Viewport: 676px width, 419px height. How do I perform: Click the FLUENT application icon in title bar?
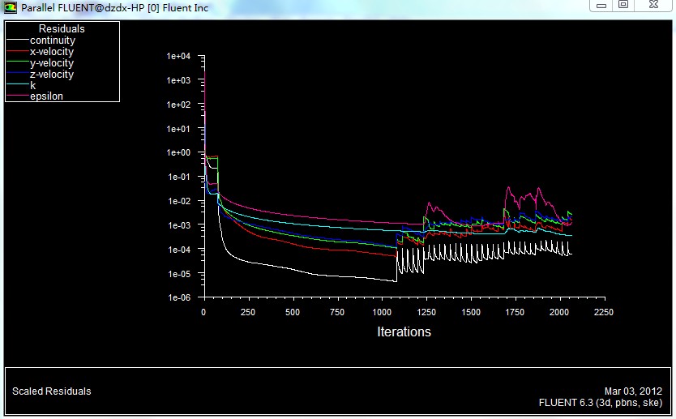10,7
